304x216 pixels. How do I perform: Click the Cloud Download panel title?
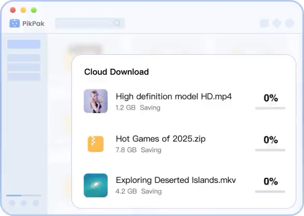point(116,72)
